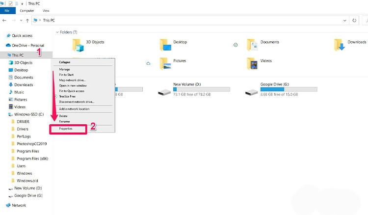Collapse the Folders (7) group chevron
The height and width of the screenshot is (215, 368).
[57, 32]
